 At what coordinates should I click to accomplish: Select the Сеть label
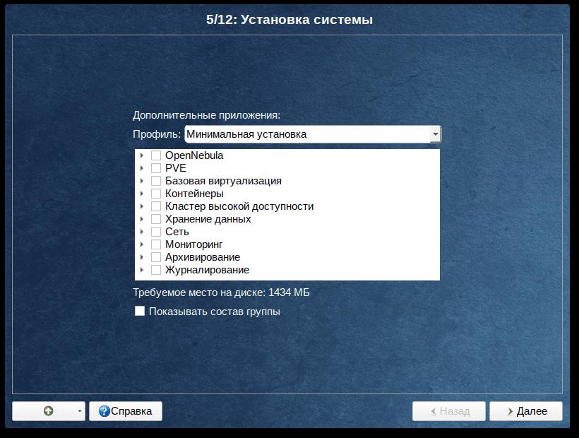177,232
